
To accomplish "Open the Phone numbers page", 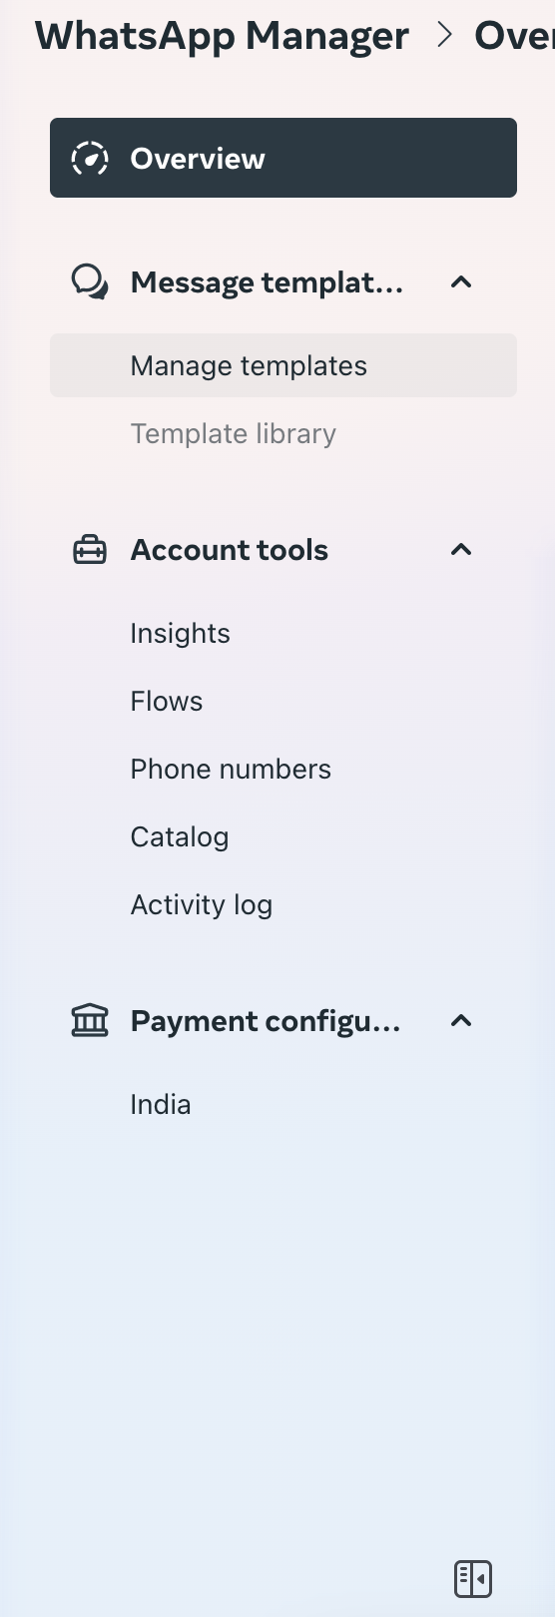I will (x=231, y=770).
